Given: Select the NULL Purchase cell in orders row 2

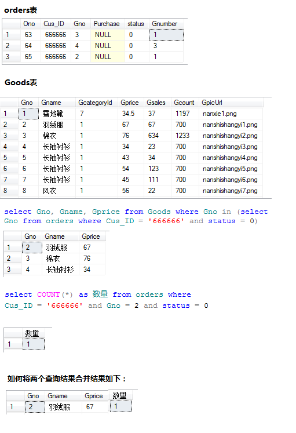Looking at the screenshot, I should (x=107, y=46).
